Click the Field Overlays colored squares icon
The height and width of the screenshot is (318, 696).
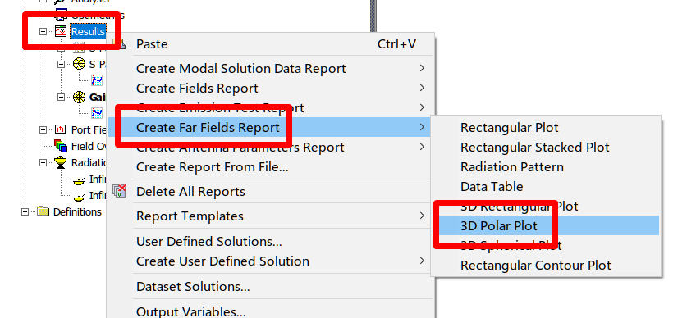tap(61, 146)
